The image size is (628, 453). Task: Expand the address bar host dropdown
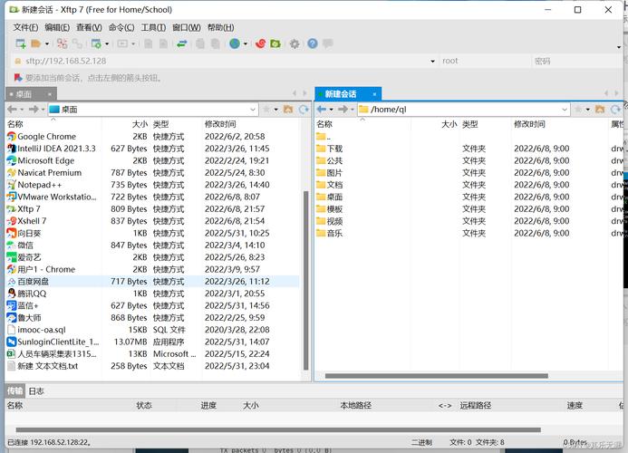tap(432, 62)
